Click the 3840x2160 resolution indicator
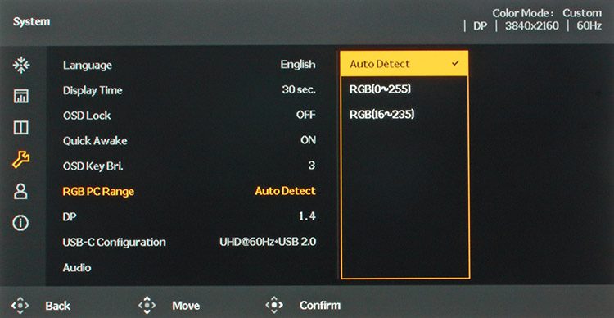This screenshot has height=318, width=614. click(x=532, y=27)
